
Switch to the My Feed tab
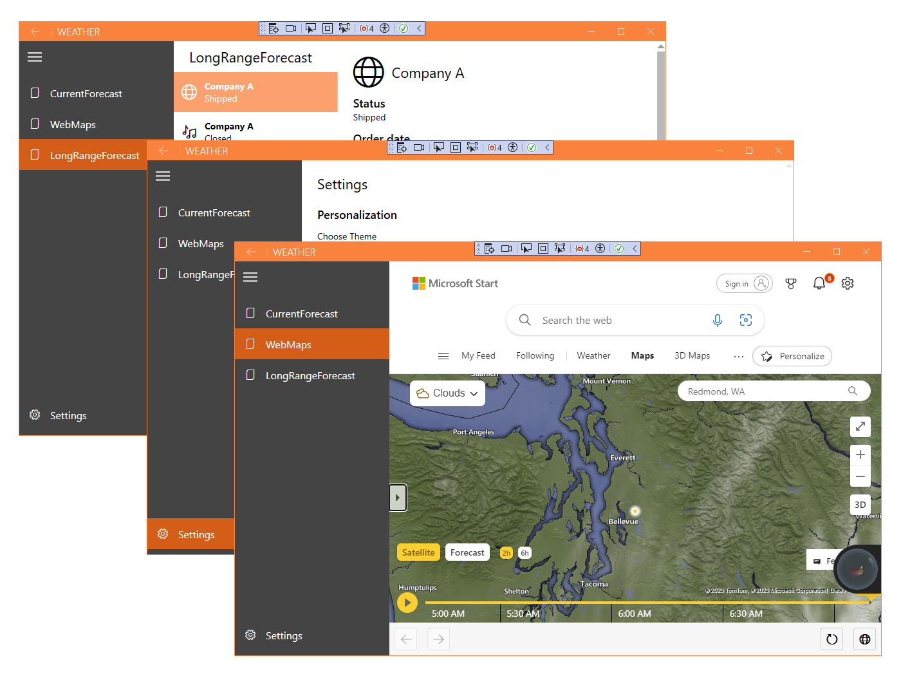click(478, 355)
